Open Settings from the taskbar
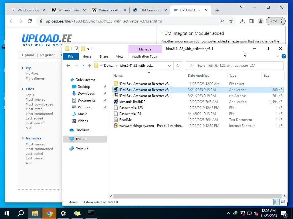293x219 pixels. pyautogui.click(x=63, y=213)
